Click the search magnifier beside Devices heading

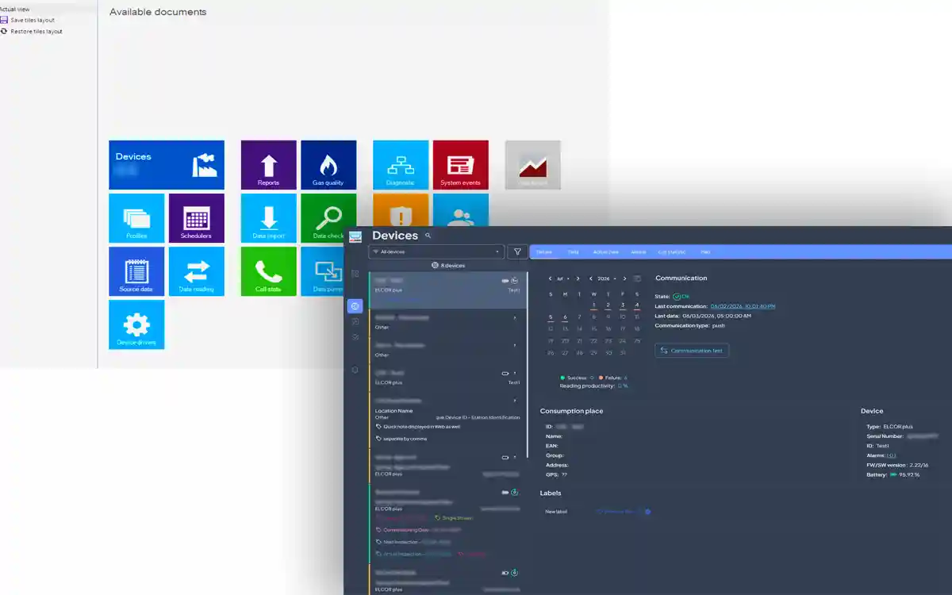(x=428, y=236)
